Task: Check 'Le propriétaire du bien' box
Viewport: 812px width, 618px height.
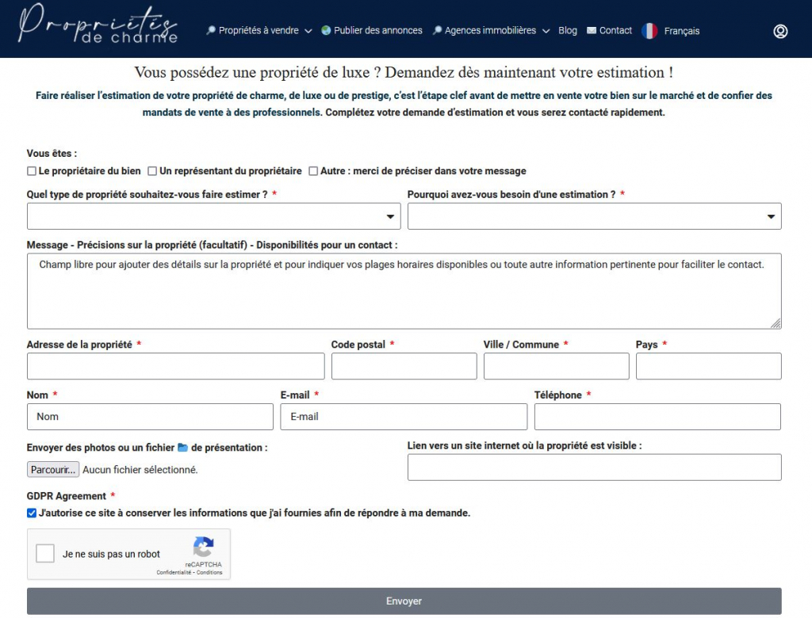Action: [32, 171]
